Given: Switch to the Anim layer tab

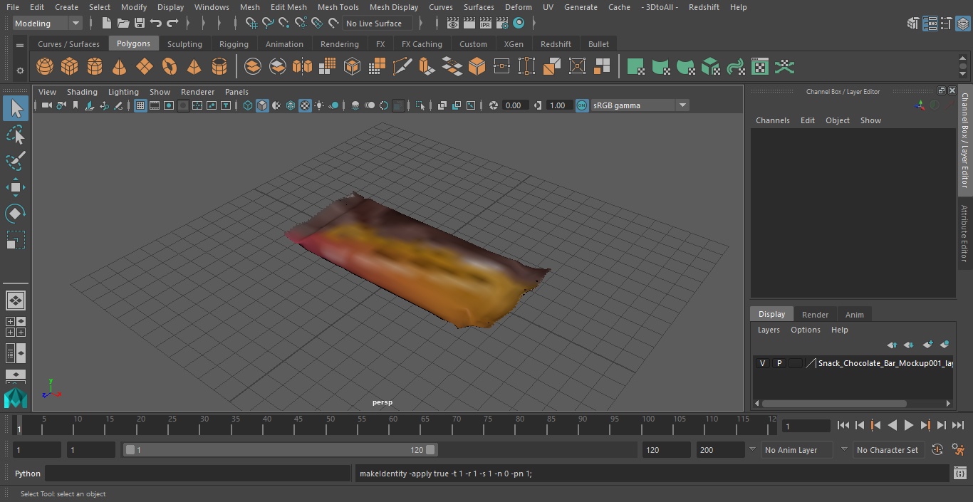Looking at the screenshot, I should point(854,315).
